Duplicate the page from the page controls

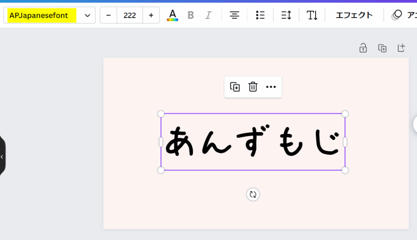click(382, 48)
